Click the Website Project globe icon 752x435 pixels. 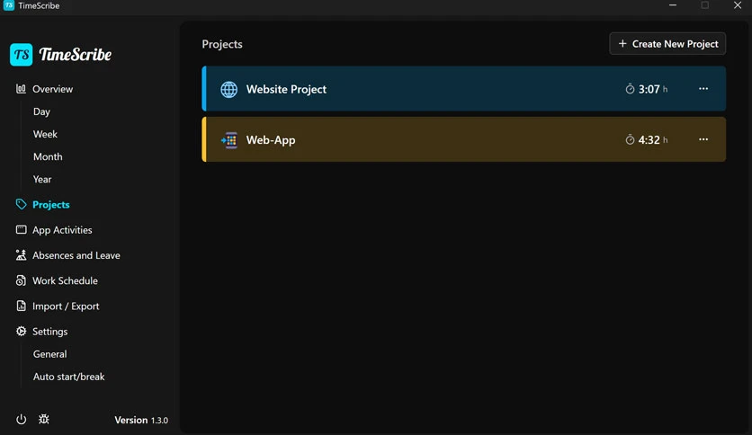point(228,89)
